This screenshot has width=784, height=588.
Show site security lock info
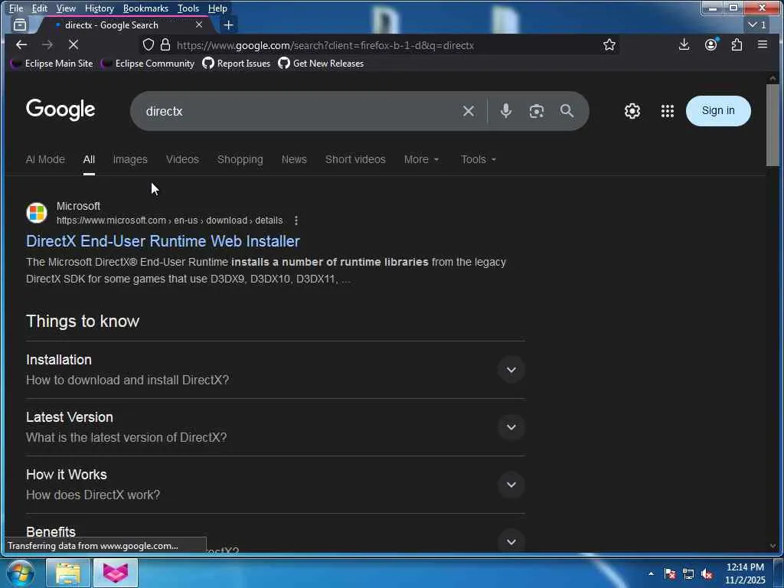pyautogui.click(x=165, y=45)
